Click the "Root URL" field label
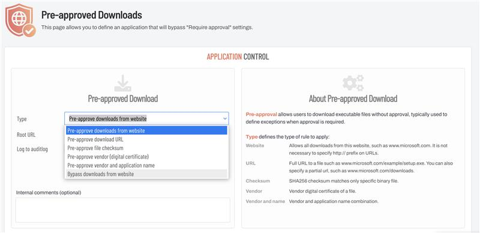The width and height of the screenshot is (480, 233). (26, 135)
